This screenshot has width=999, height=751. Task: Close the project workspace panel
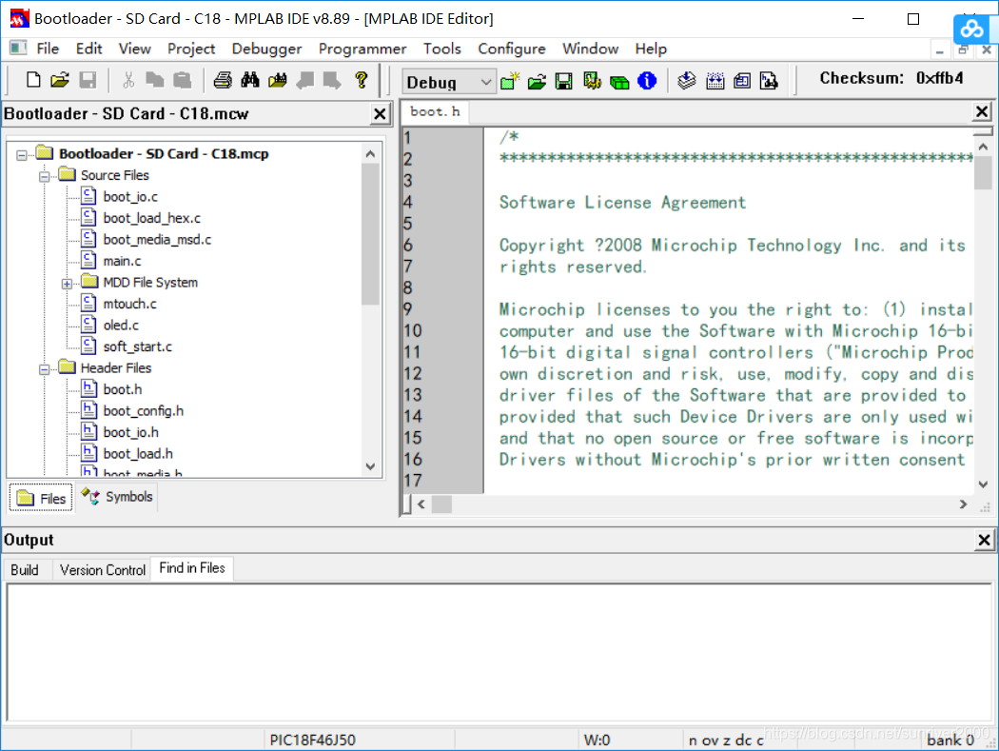tap(380, 114)
